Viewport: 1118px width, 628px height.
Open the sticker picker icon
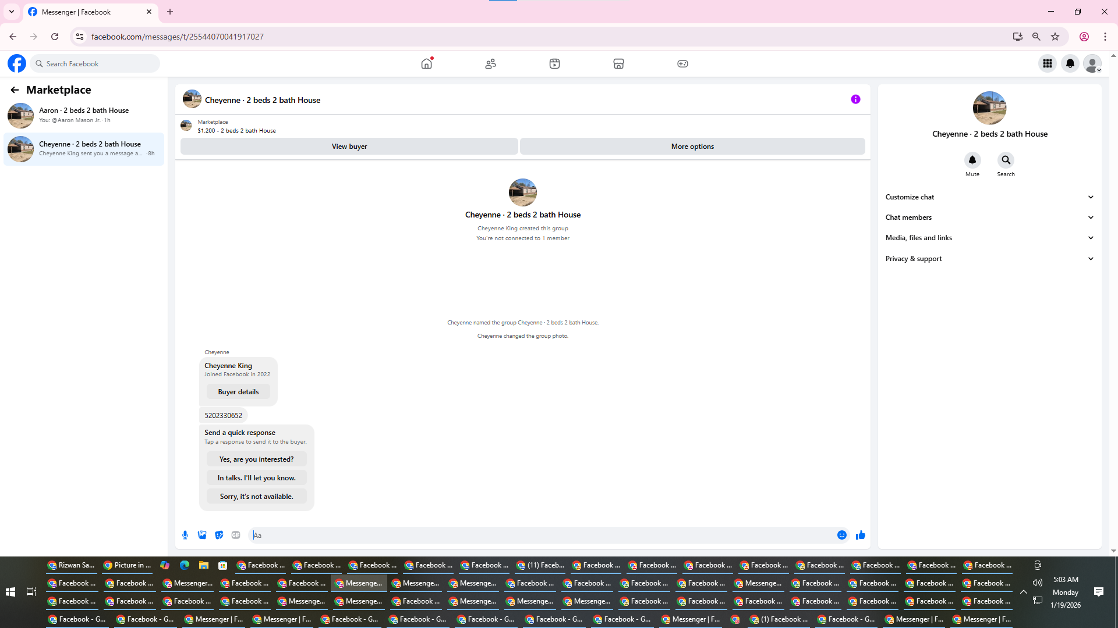click(219, 535)
